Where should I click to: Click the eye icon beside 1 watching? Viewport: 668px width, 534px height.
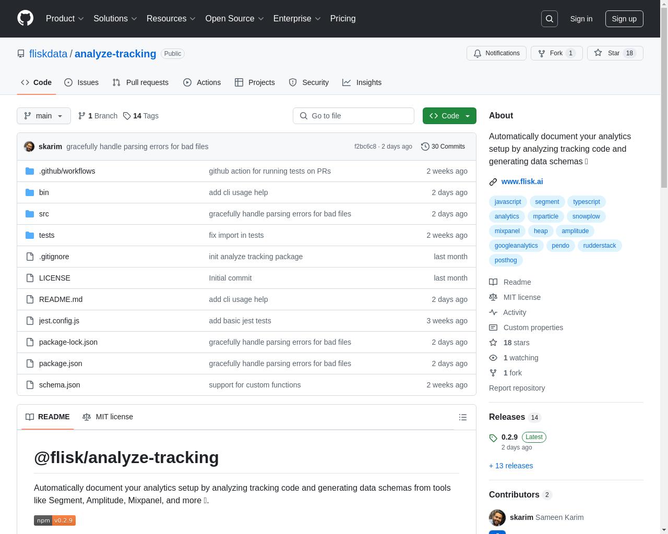click(493, 358)
